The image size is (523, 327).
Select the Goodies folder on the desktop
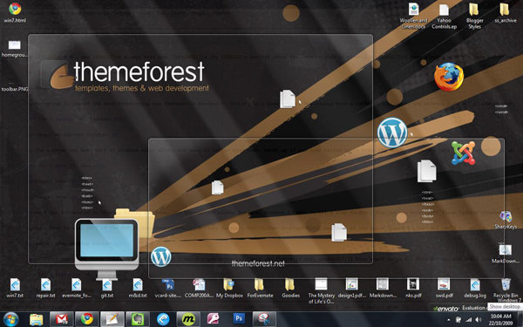(x=290, y=289)
